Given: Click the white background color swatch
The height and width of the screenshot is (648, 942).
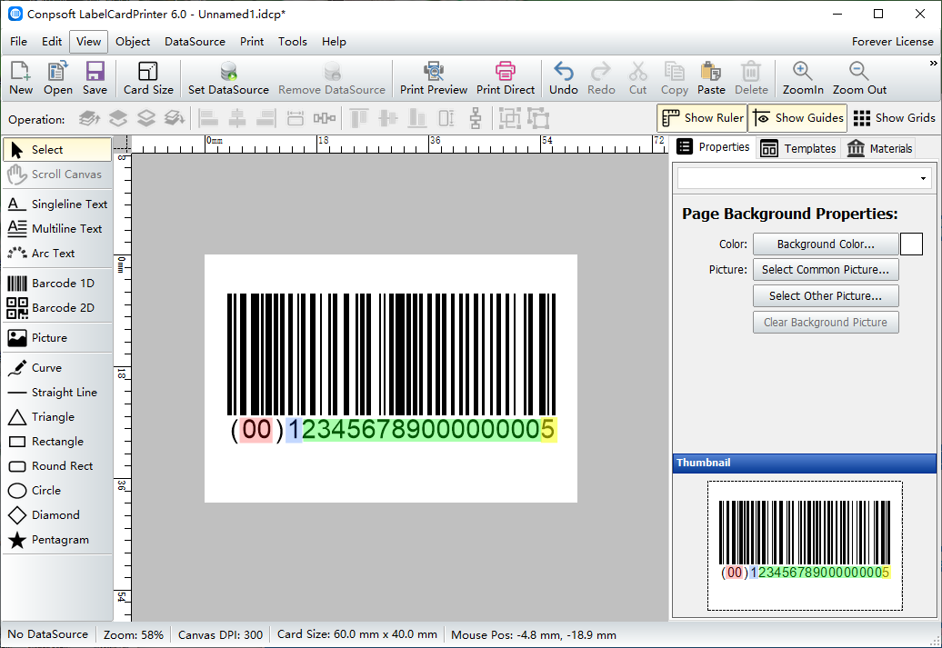Looking at the screenshot, I should point(911,244).
